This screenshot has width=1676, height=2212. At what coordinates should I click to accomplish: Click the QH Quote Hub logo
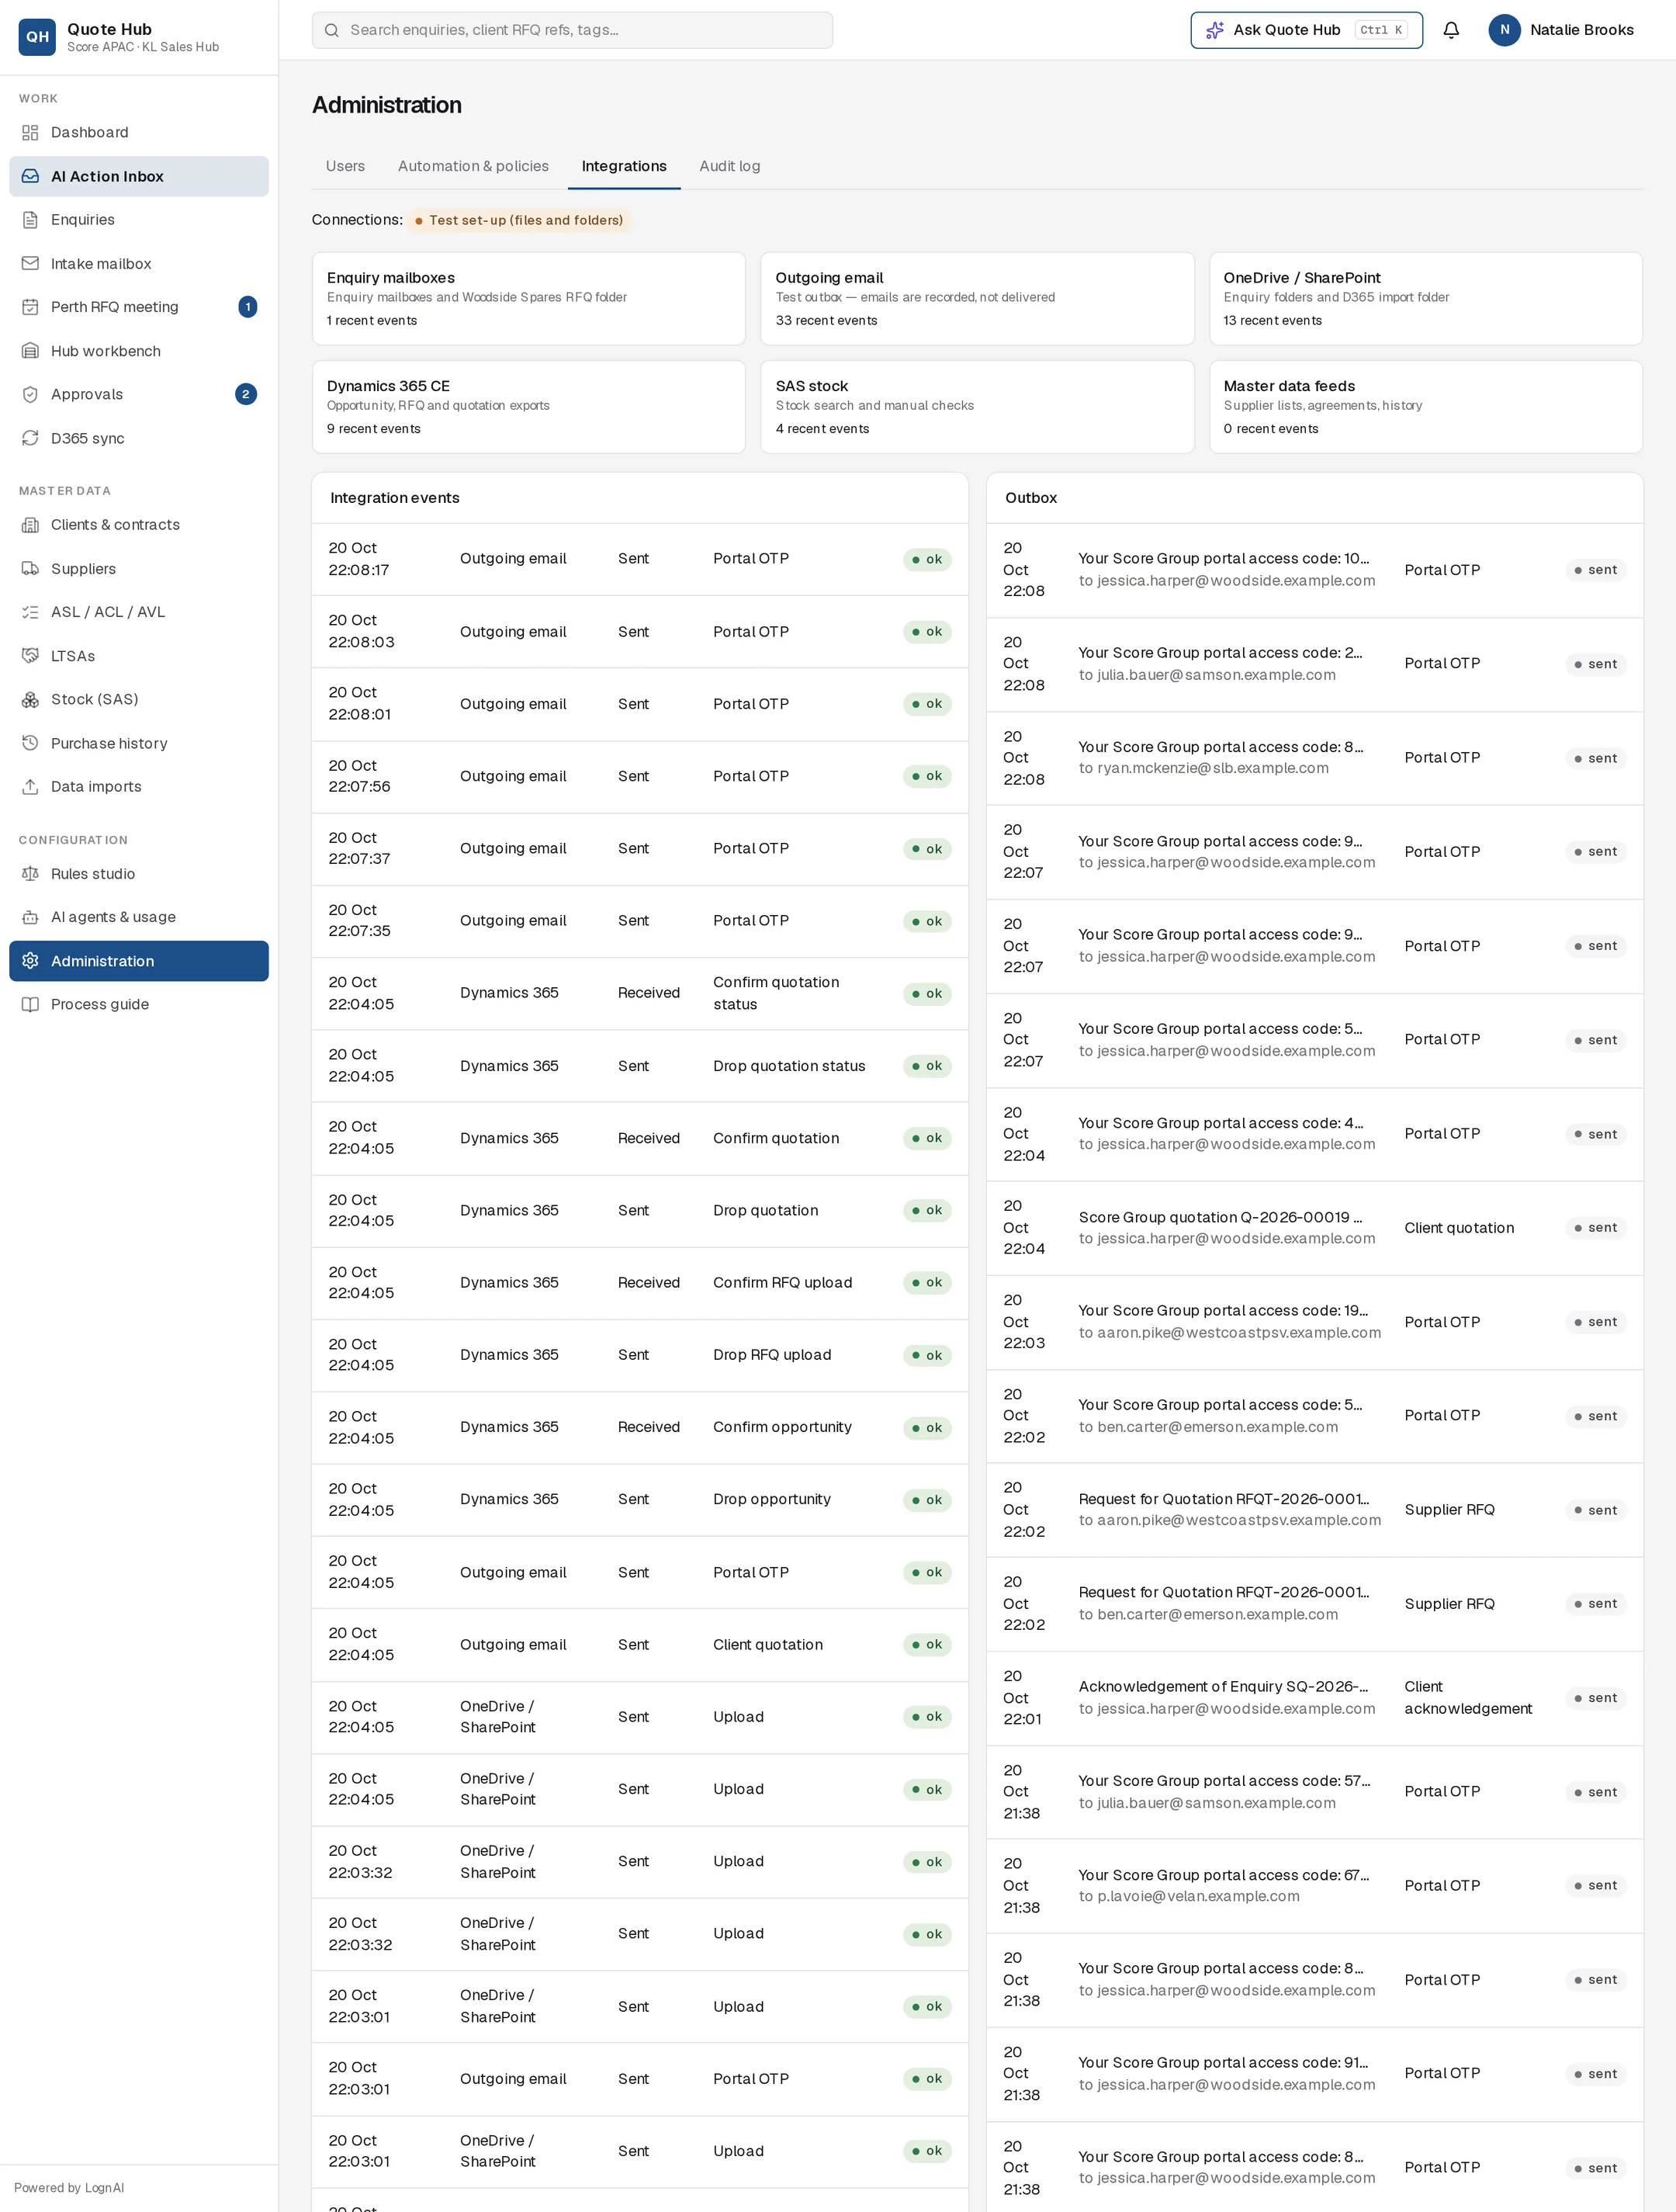click(x=37, y=37)
